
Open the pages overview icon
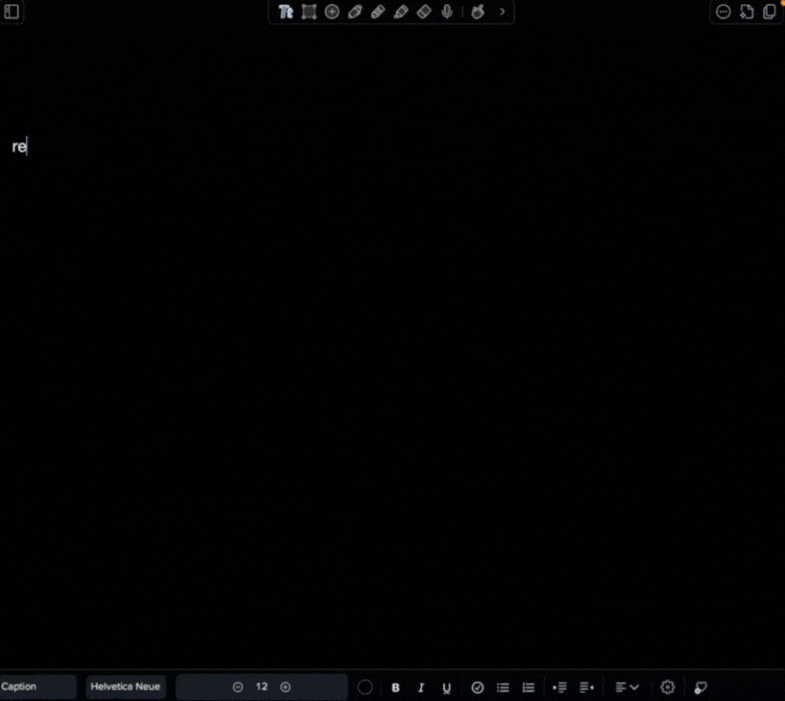point(770,12)
